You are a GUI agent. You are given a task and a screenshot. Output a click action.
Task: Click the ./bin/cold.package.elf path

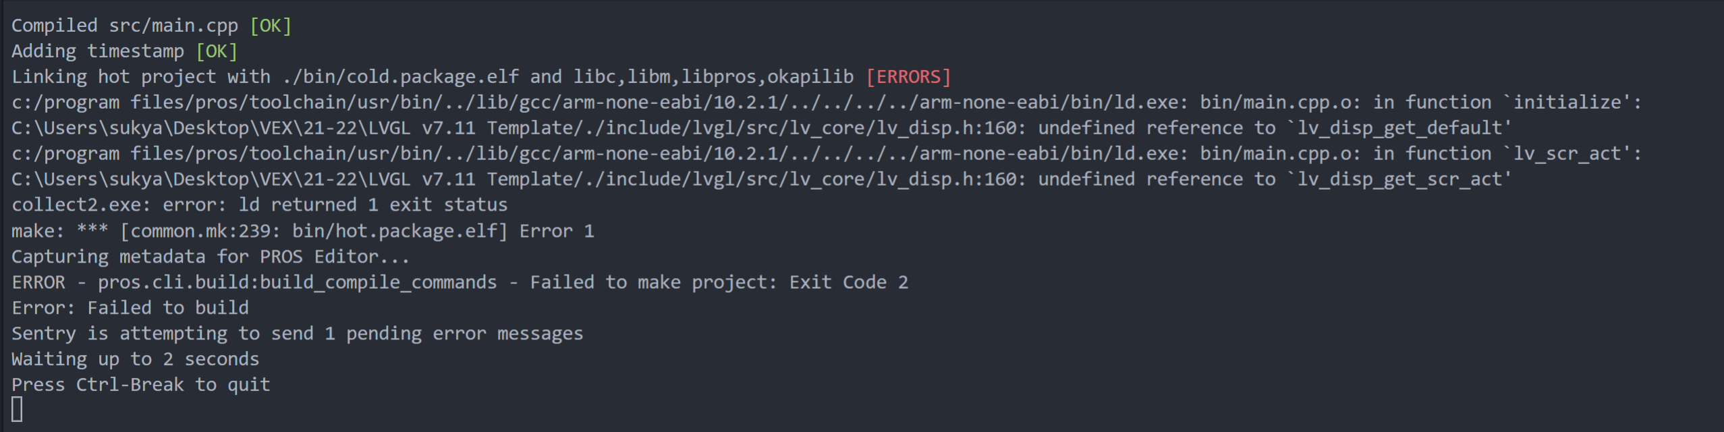click(400, 77)
